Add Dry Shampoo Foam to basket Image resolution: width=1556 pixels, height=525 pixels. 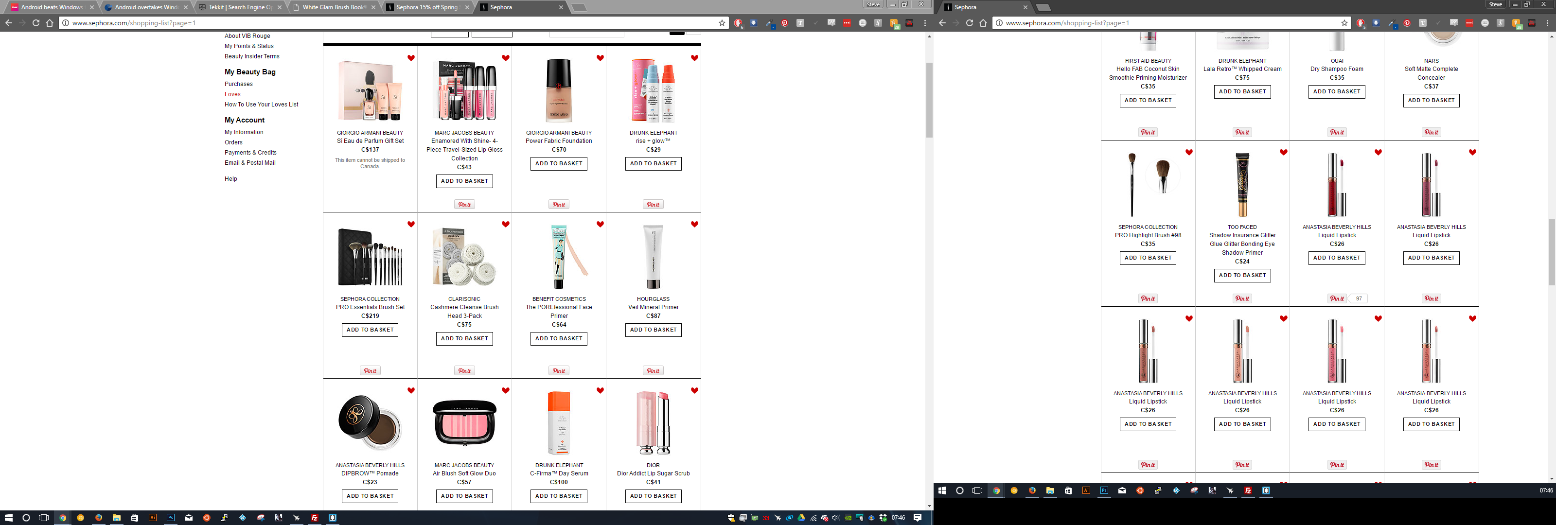[1337, 92]
